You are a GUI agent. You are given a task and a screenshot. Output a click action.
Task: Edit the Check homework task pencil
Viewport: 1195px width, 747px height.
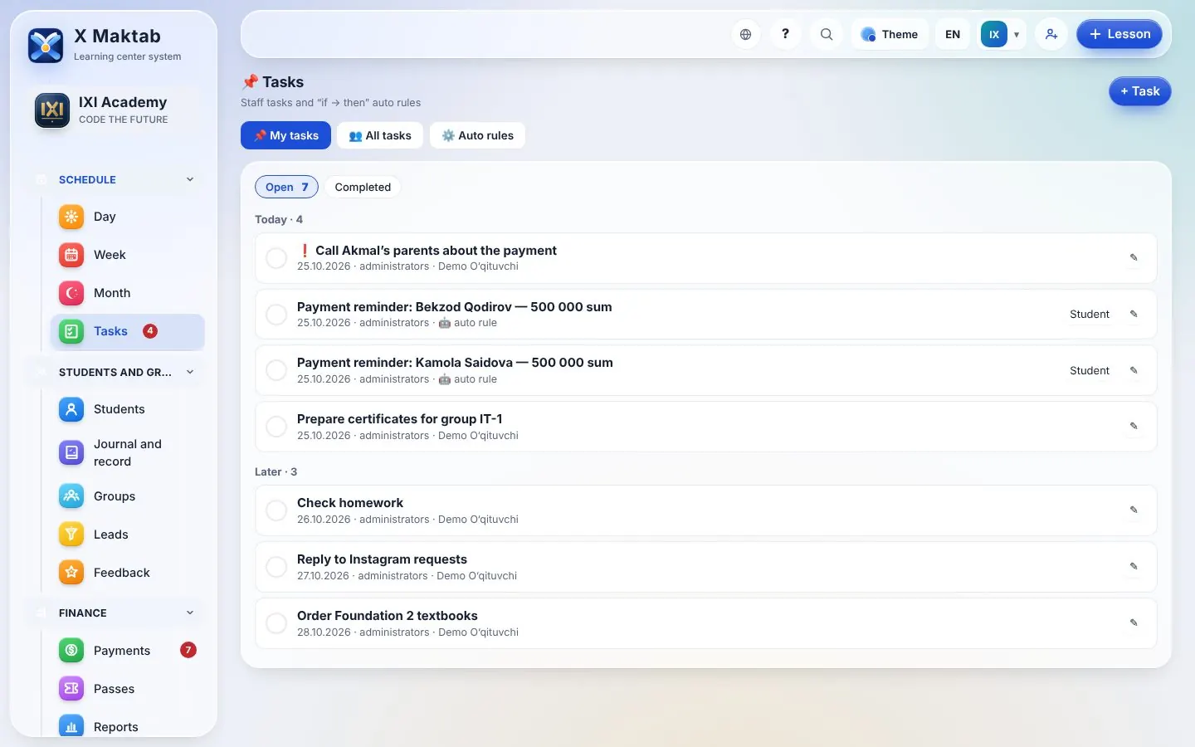click(1134, 510)
